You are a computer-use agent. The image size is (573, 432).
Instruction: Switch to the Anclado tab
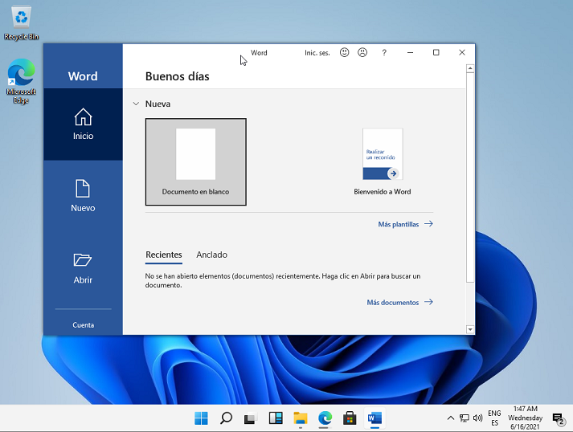(211, 255)
